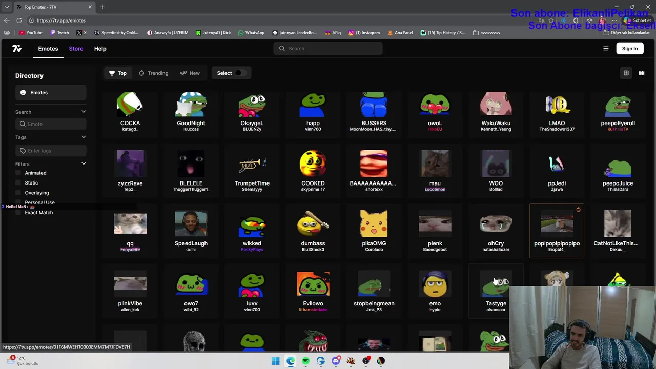Open Spotify from taskbar
Image resolution: width=656 pixels, height=369 pixels.
(305, 361)
